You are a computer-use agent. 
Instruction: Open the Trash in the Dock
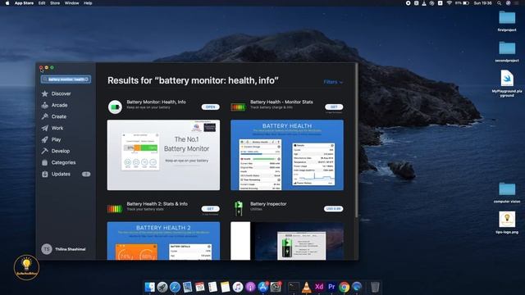click(375, 287)
